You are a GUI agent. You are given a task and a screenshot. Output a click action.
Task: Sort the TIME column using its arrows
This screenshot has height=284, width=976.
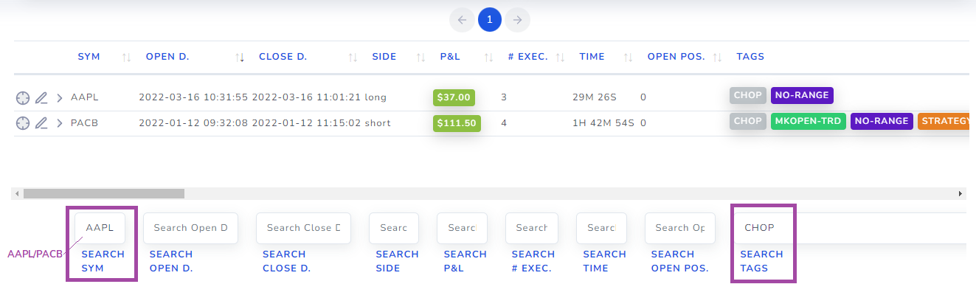[x=629, y=57]
